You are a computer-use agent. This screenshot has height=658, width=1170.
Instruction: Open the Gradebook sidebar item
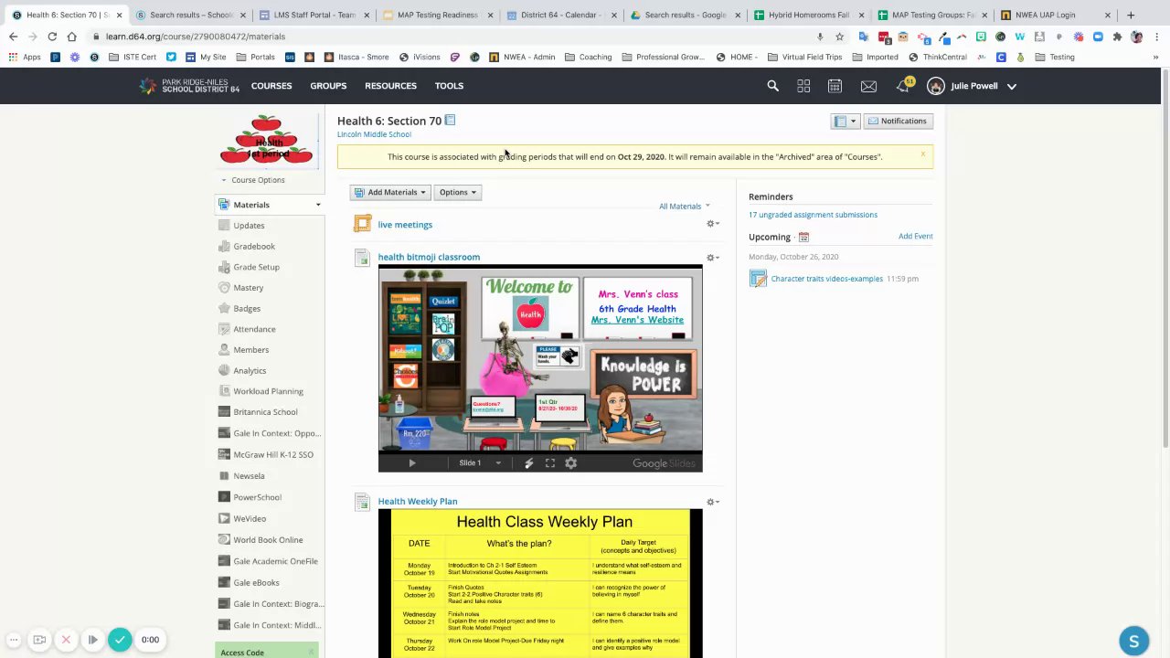point(254,247)
